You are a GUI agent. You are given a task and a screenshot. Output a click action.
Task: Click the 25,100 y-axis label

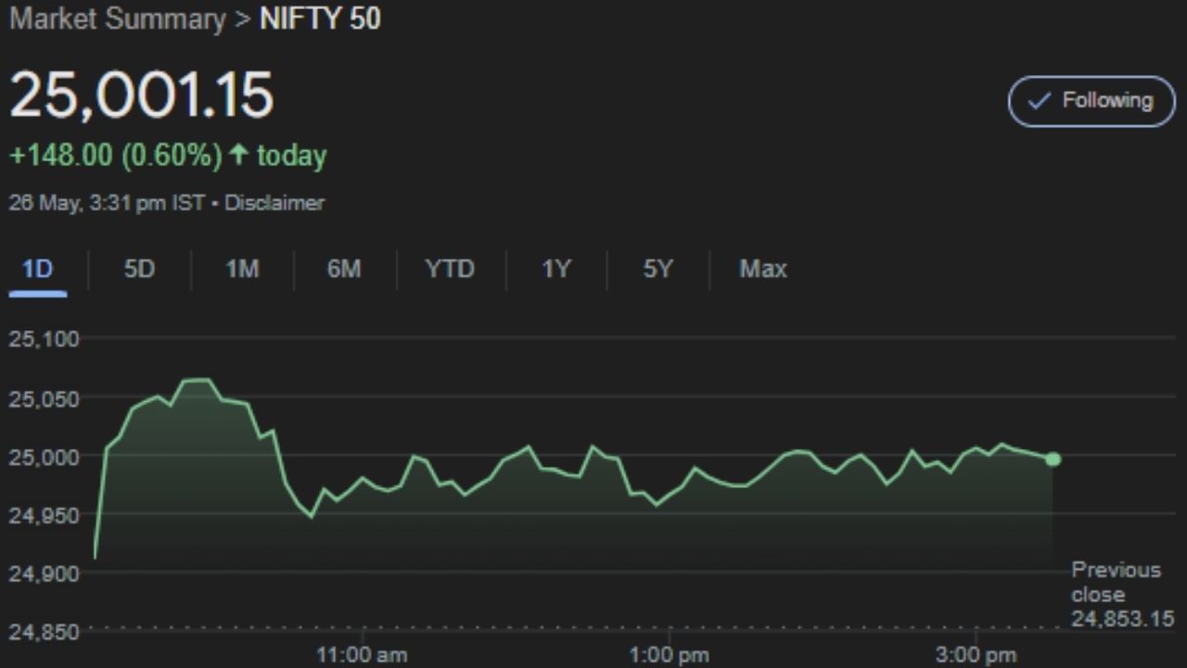[44, 339]
